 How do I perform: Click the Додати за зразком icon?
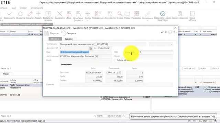pos(48,14)
